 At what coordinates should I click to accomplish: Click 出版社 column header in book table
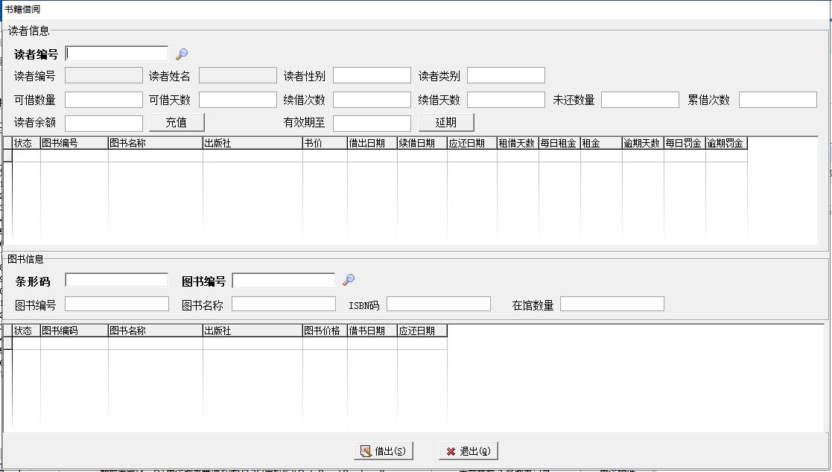(253, 331)
